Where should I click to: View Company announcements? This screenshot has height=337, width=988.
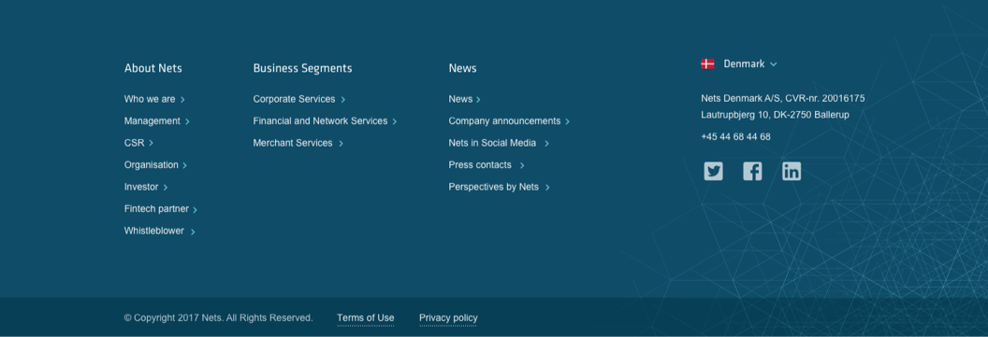click(504, 120)
